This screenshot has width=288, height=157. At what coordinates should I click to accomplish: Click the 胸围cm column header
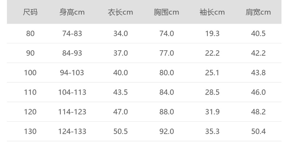coord(166,12)
